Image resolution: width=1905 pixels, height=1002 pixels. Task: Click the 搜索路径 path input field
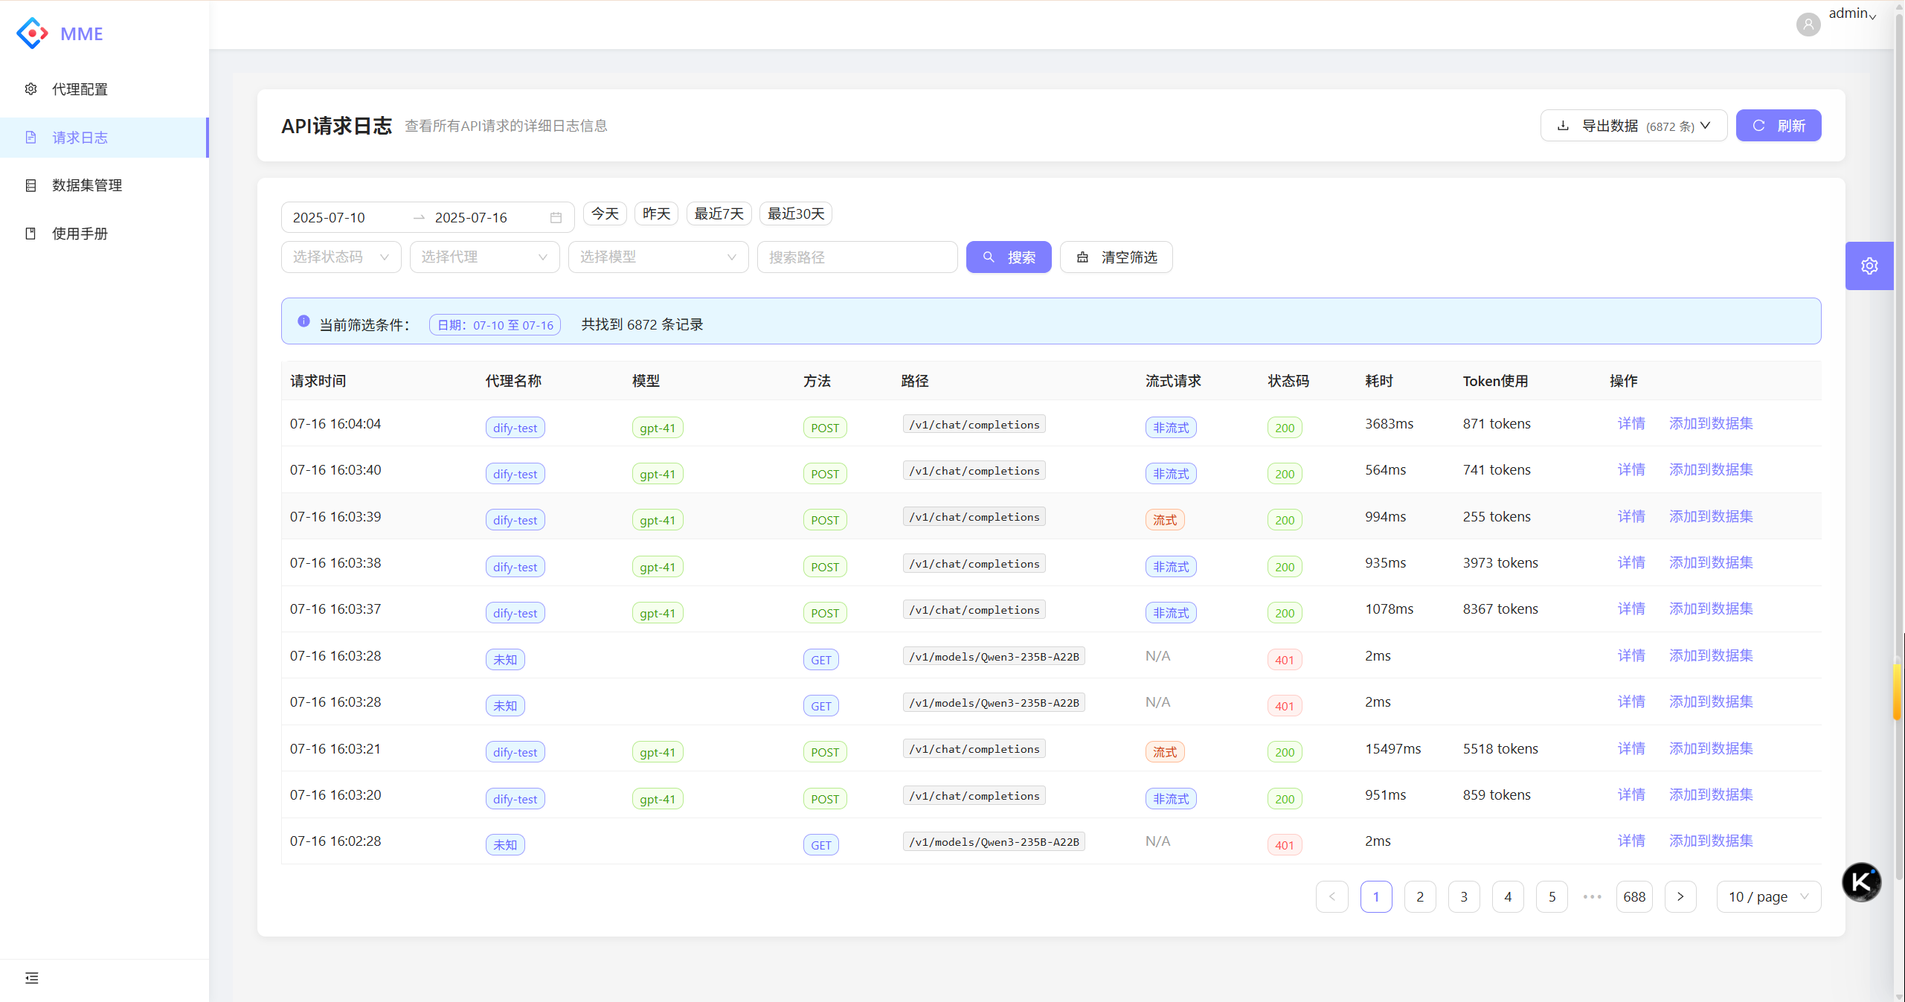(x=856, y=257)
